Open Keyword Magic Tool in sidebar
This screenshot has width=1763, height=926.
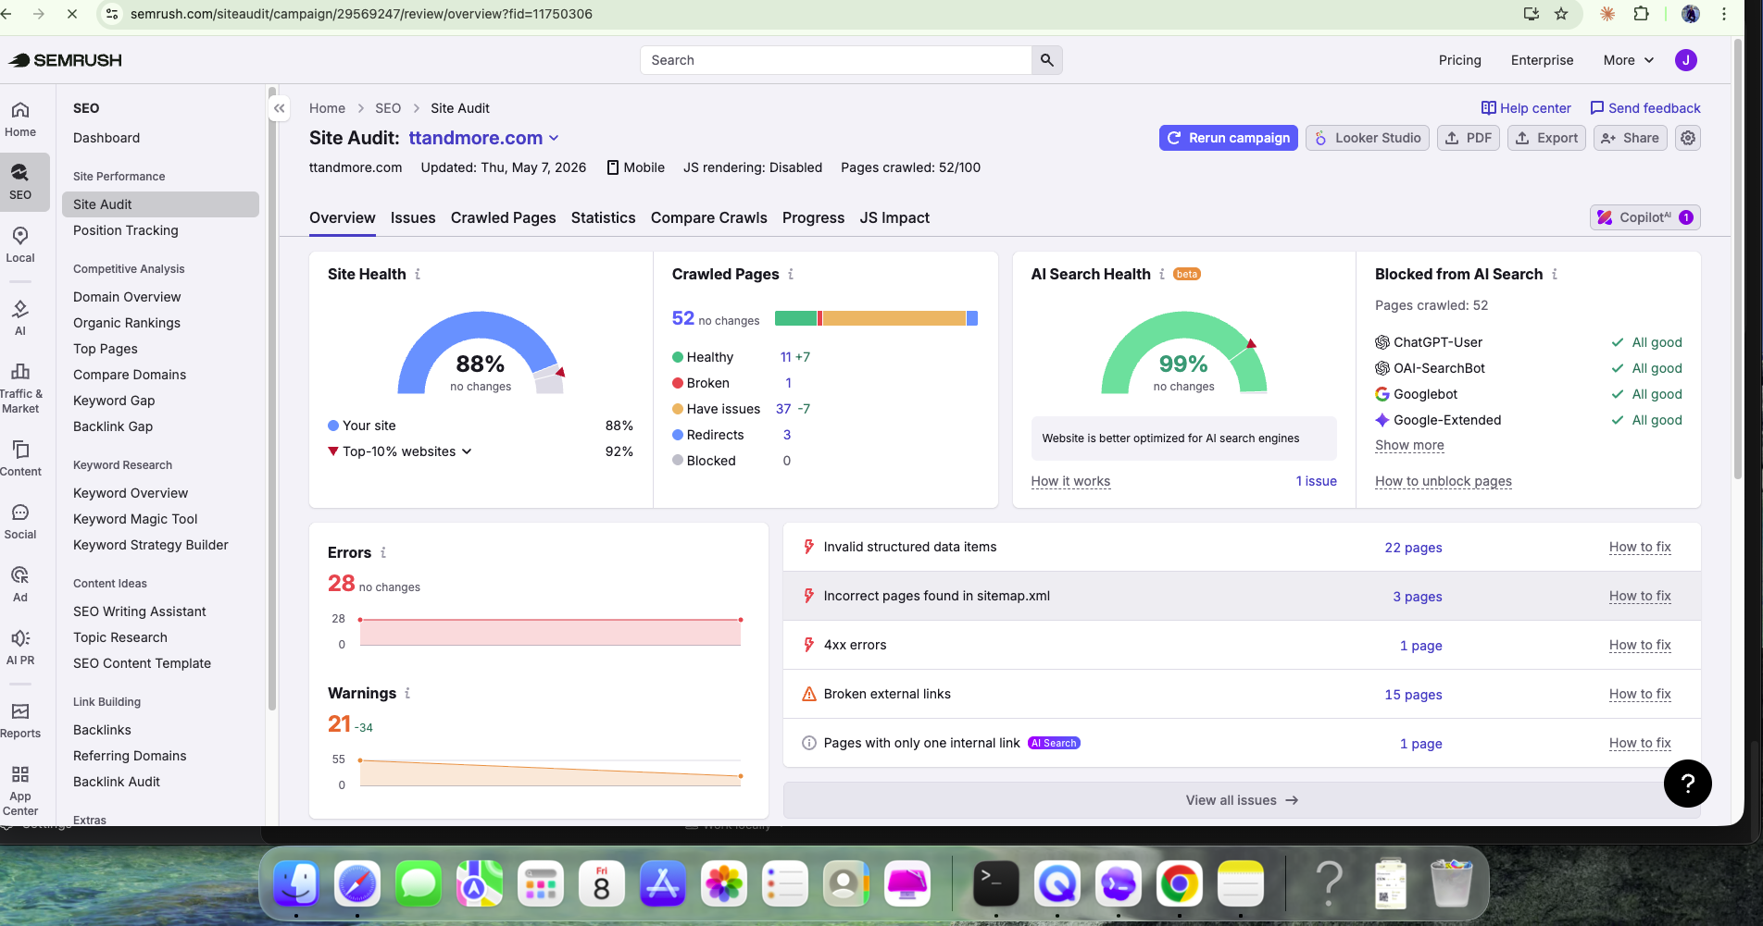(135, 519)
